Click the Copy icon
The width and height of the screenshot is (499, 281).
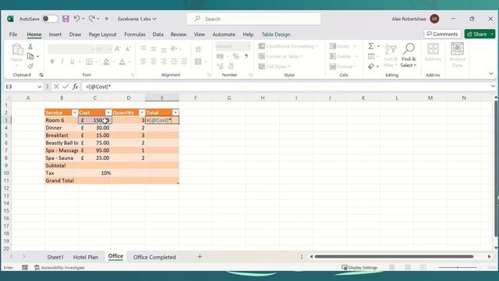pyautogui.click(x=30, y=56)
